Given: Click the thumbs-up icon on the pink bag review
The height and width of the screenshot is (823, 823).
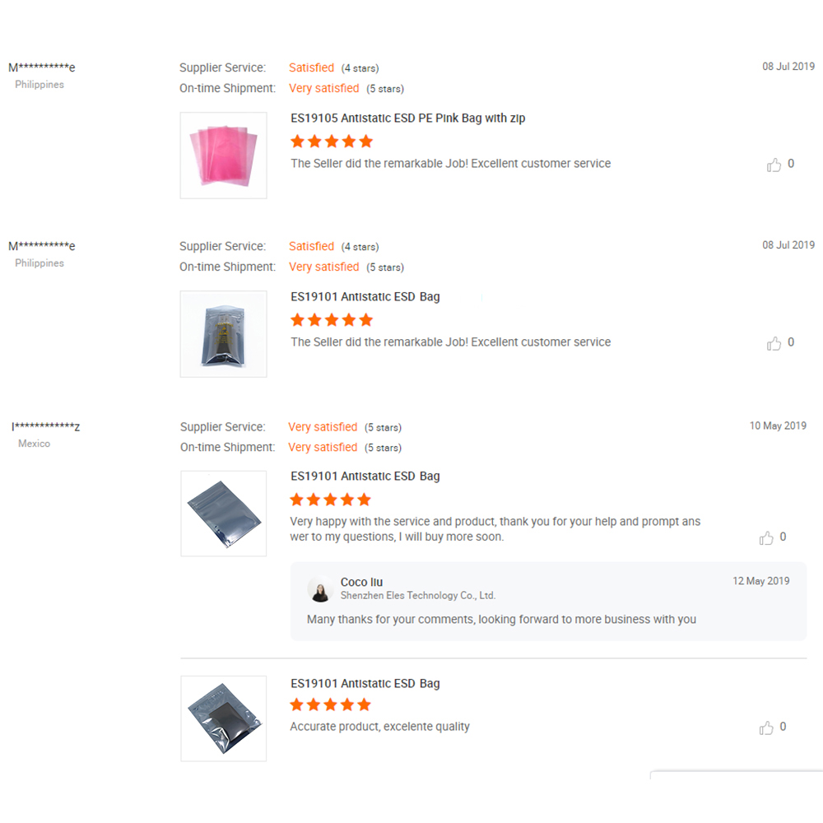Looking at the screenshot, I should pyautogui.click(x=774, y=164).
